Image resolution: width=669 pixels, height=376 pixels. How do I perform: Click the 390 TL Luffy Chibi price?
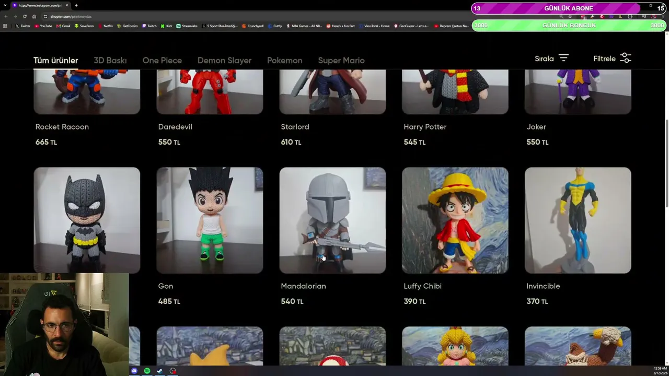click(x=414, y=301)
